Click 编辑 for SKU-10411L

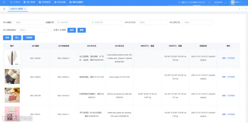(x=224, y=114)
